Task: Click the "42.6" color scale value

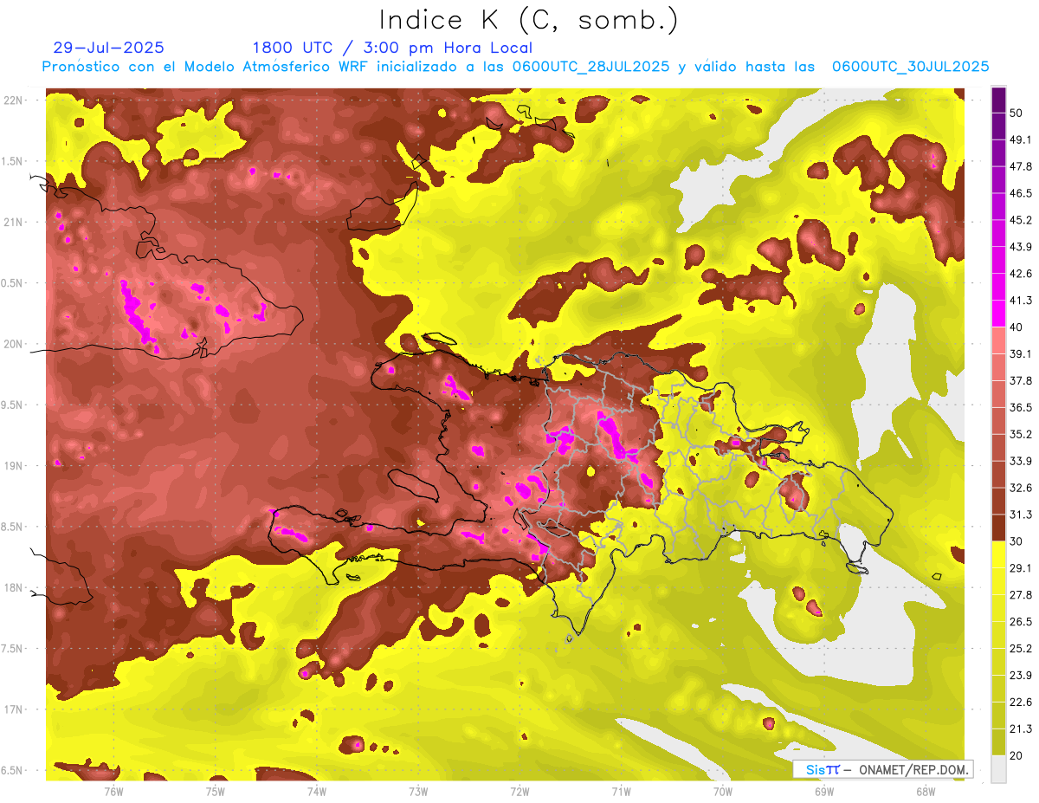Action: (1021, 274)
